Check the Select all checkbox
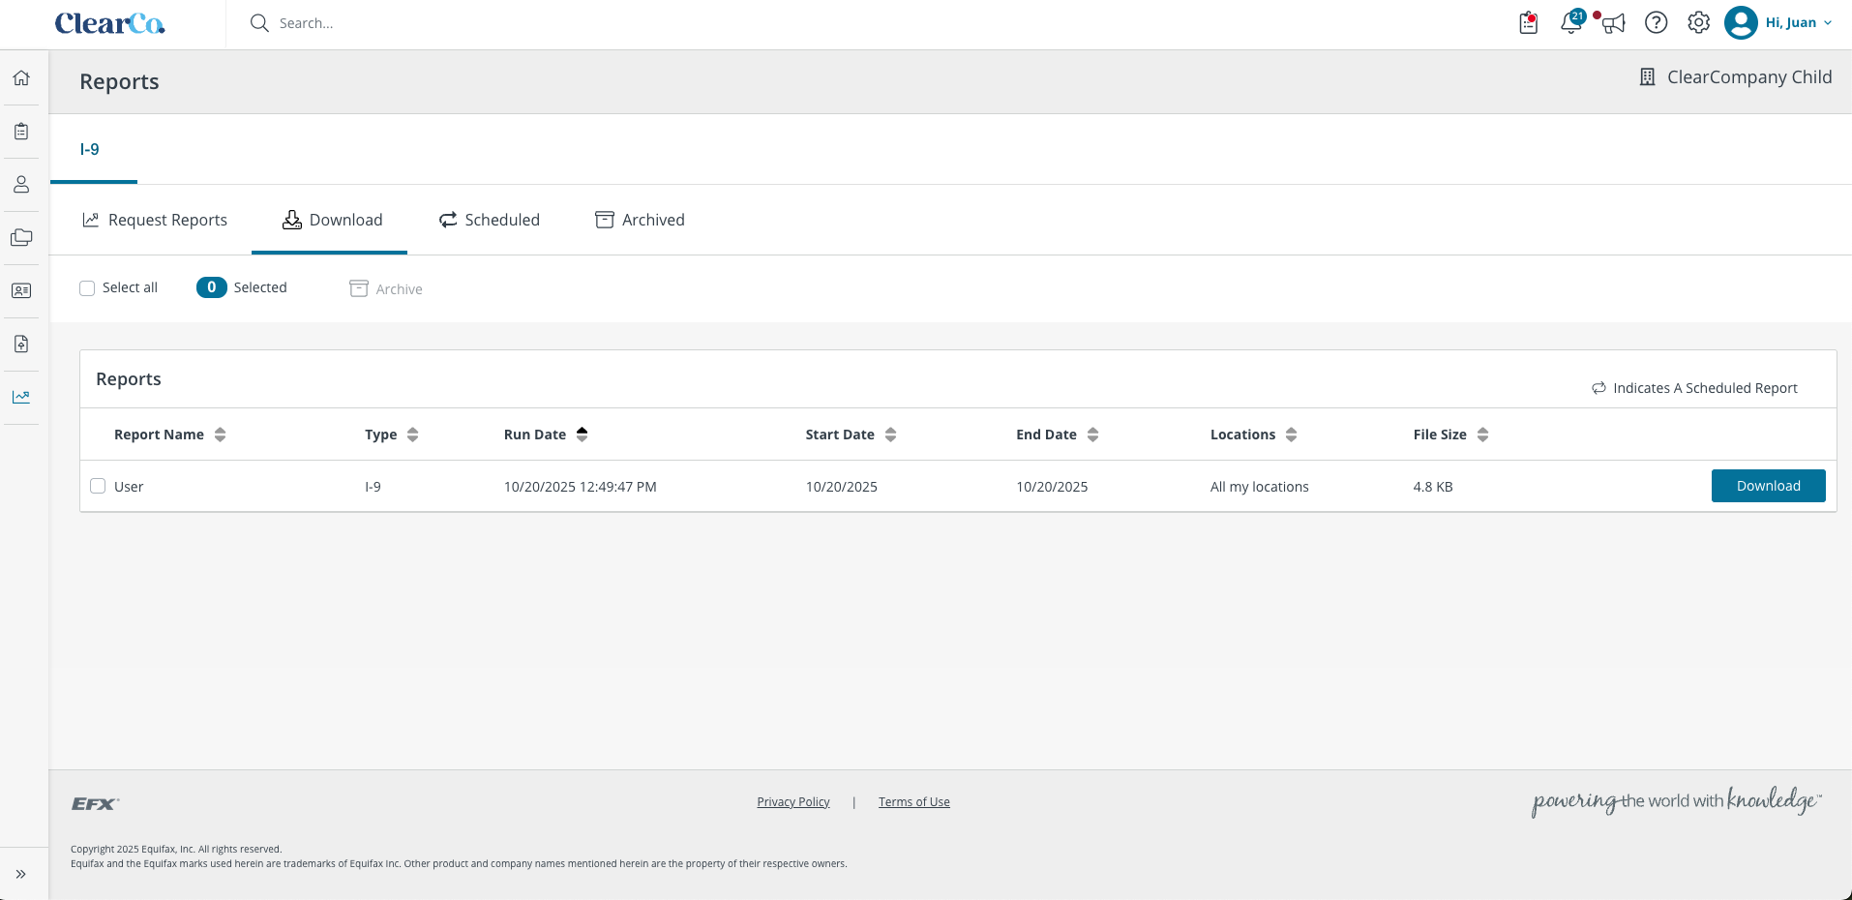The height and width of the screenshot is (900, 1852). 87,288
